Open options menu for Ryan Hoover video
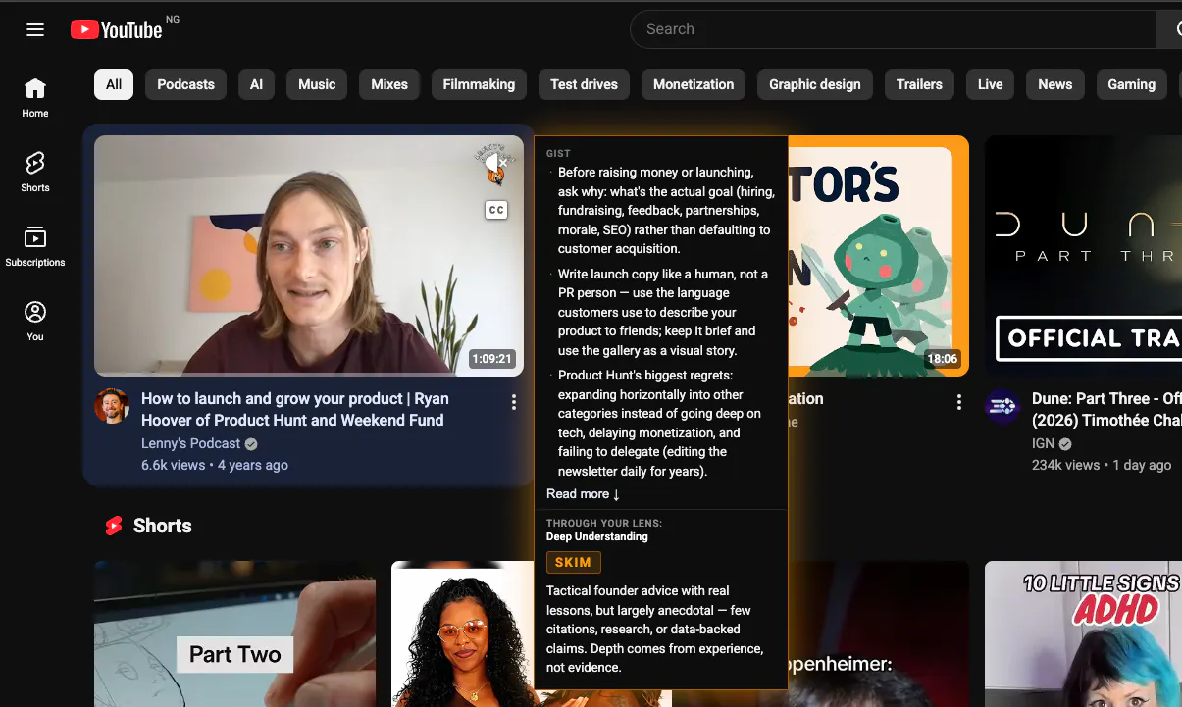The width and height of the screenshot is (1182, 707). pos(513,402)
